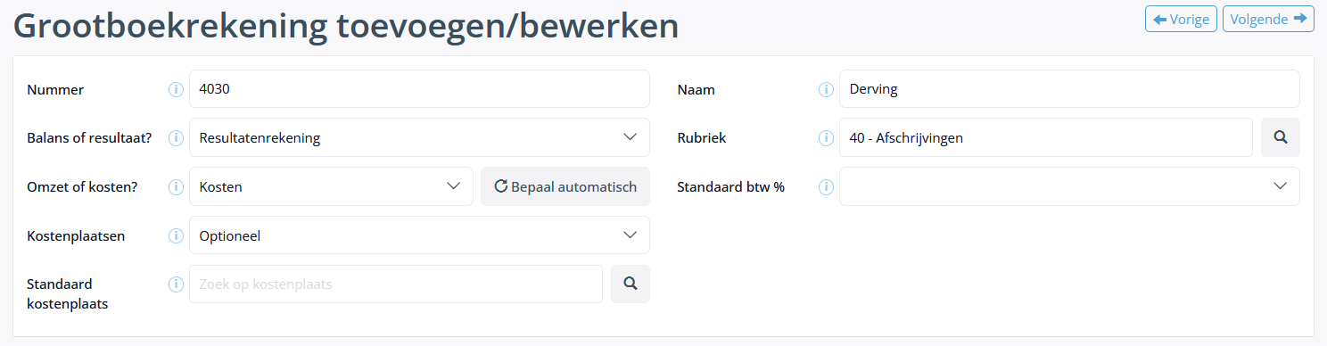This screenshot has height=346, width=1327.
Task: Click the kostenplaats search magnifier button
Action: [630, 284]
